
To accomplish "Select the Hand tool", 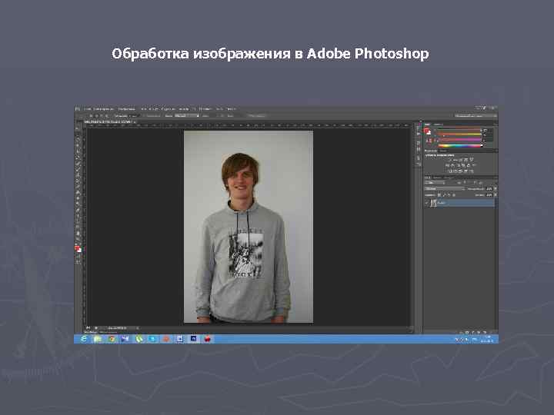I will click(78, 234).
